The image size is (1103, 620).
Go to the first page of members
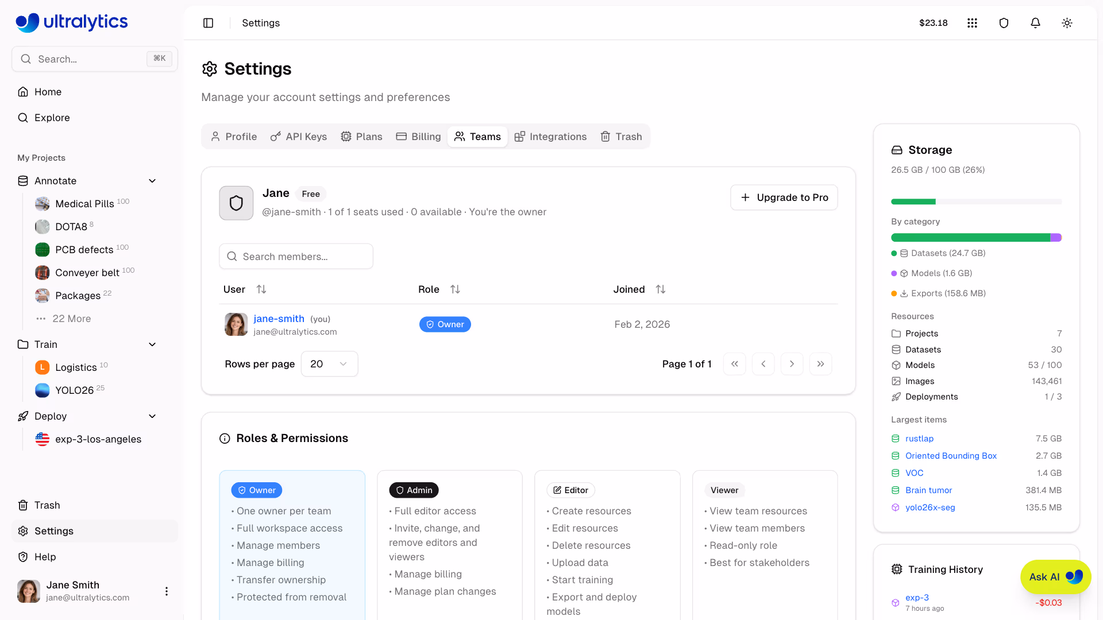(x=735, y=364)
